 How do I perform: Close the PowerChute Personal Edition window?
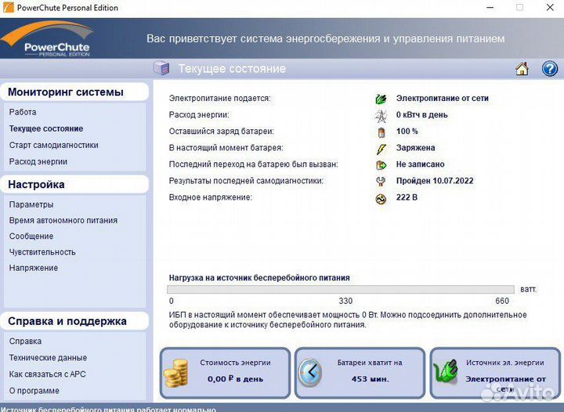tap(550, 7)
